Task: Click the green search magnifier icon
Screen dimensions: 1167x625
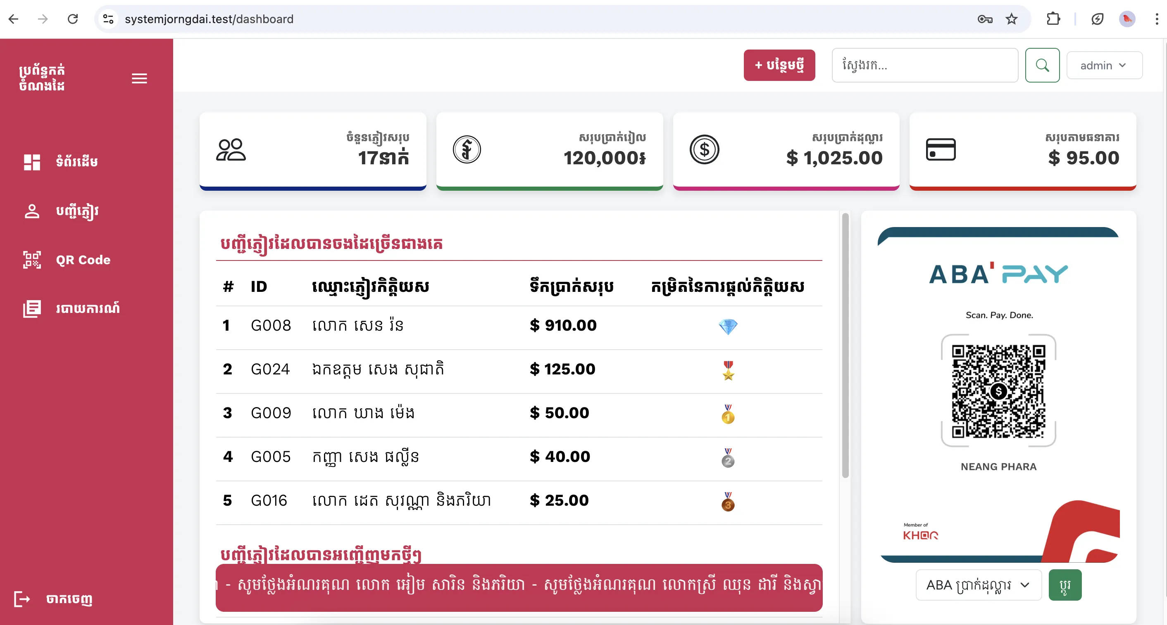Action: pos(1042,65)
